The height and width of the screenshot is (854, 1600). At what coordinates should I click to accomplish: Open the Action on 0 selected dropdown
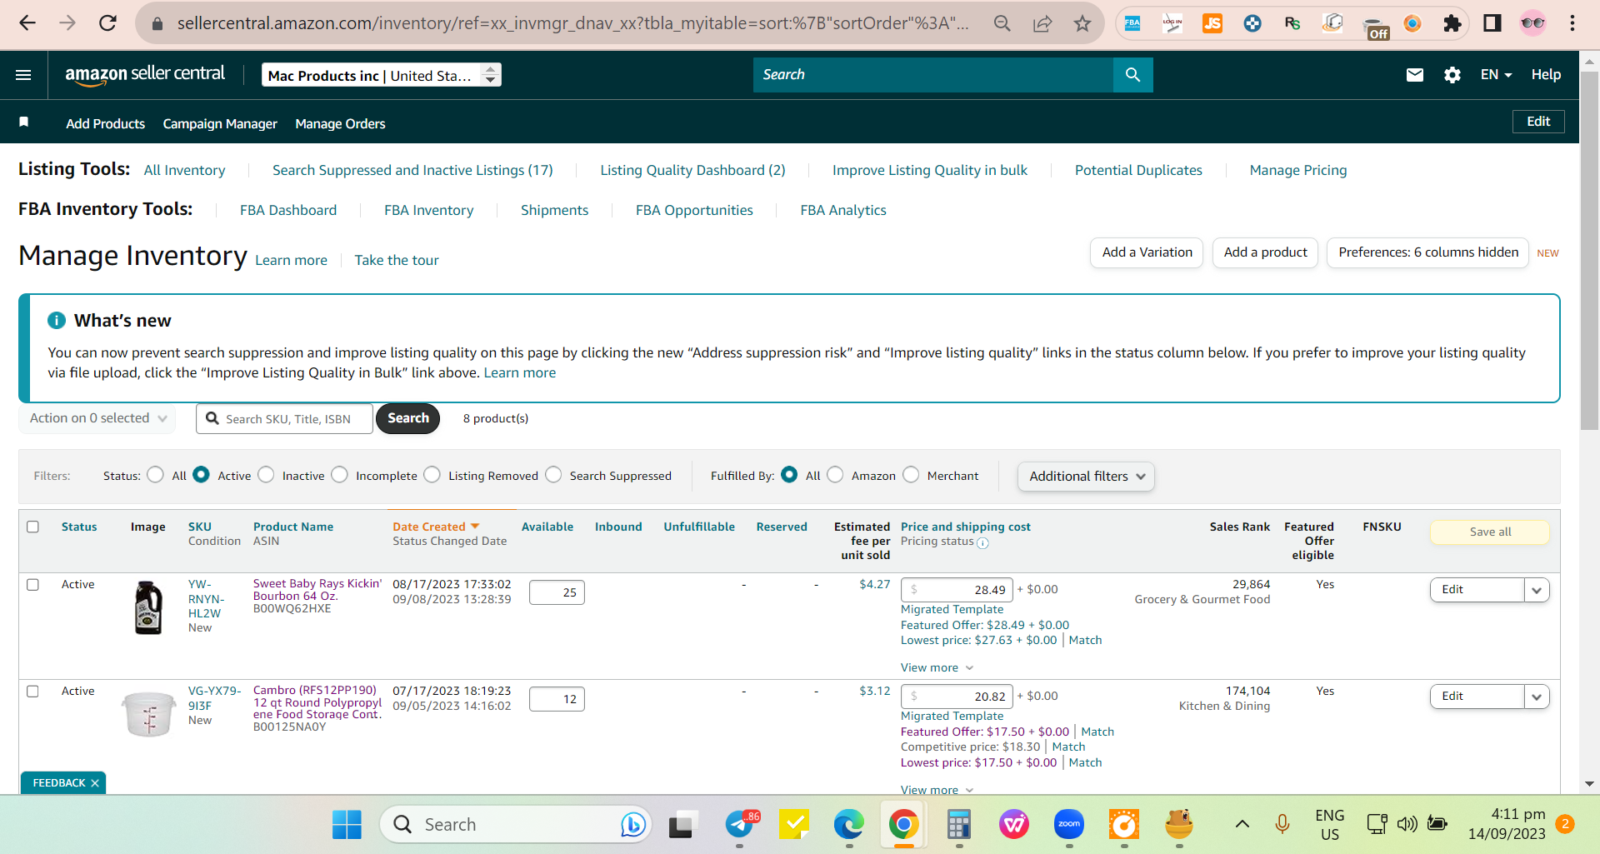[x=98, y=418]
